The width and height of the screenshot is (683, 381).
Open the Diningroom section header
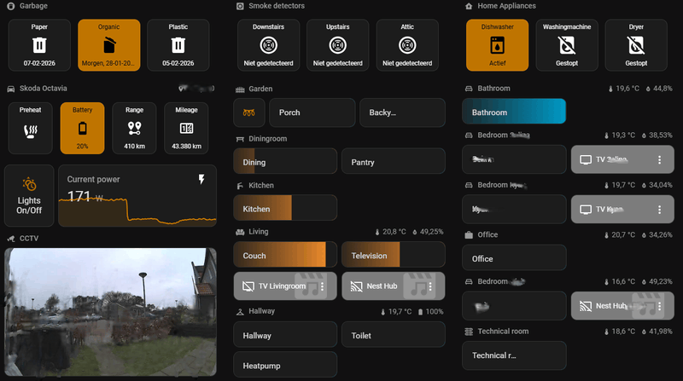pyautogui.click(x=268, y=139)
